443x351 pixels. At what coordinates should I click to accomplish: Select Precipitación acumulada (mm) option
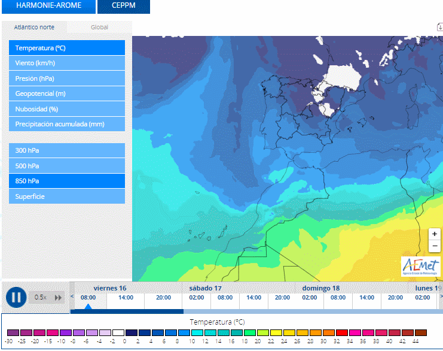[x=67, y=124]
